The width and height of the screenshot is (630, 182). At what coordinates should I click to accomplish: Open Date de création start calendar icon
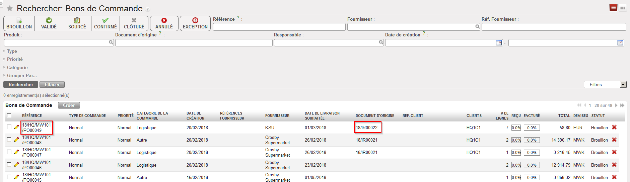click(499, 43)
